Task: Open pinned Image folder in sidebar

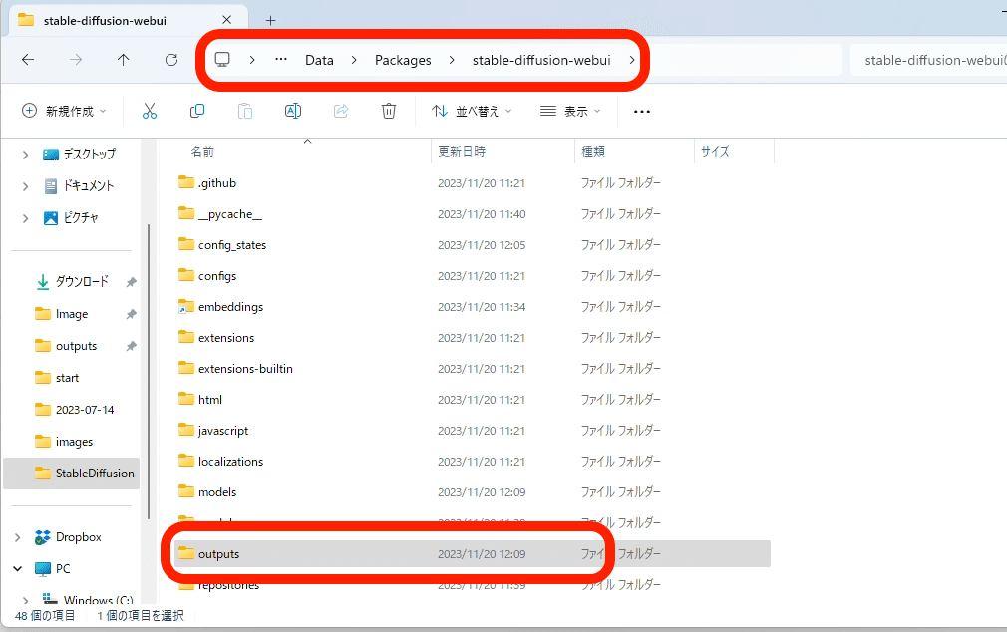Action: pos(62,313)
